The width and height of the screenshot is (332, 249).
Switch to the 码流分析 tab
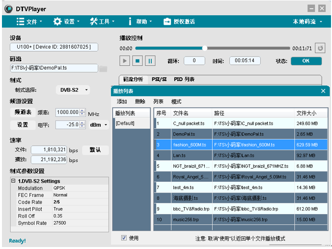(133, 79)
